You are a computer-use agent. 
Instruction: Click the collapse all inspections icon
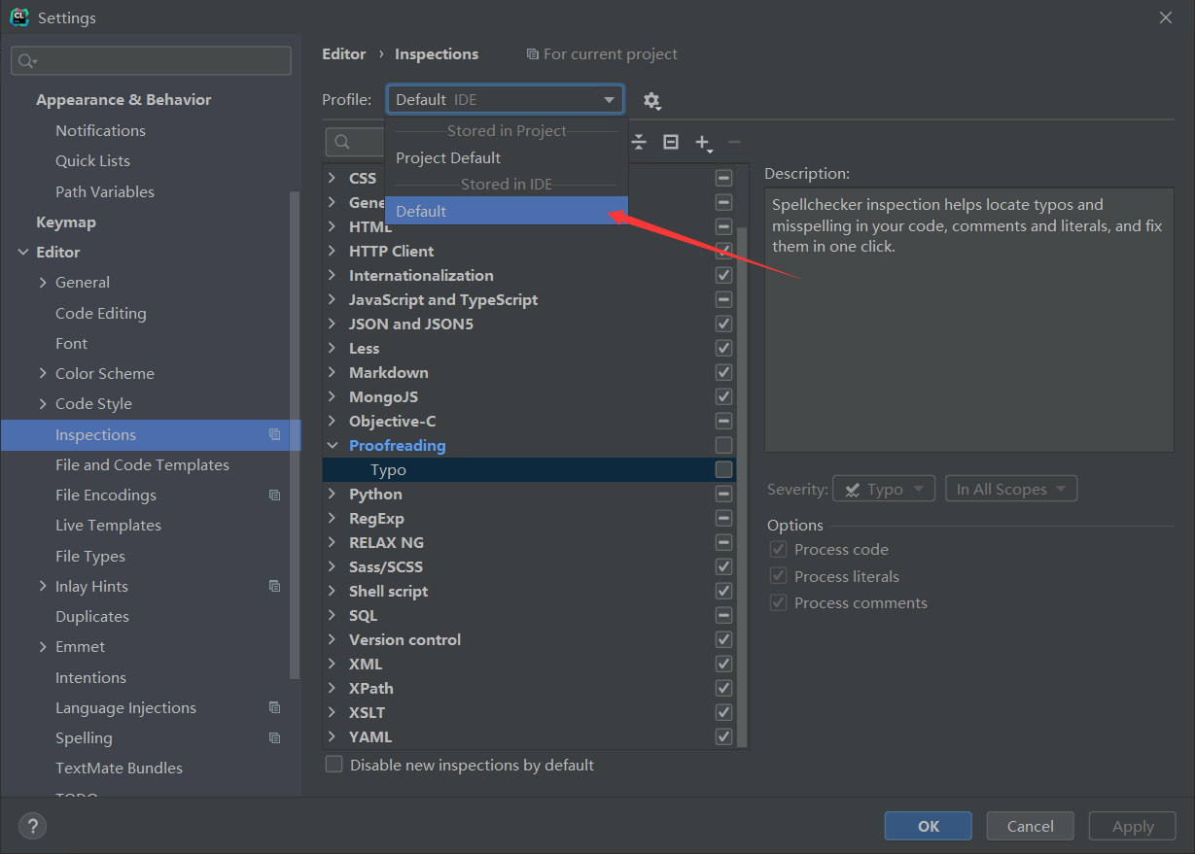pos(639,142)
